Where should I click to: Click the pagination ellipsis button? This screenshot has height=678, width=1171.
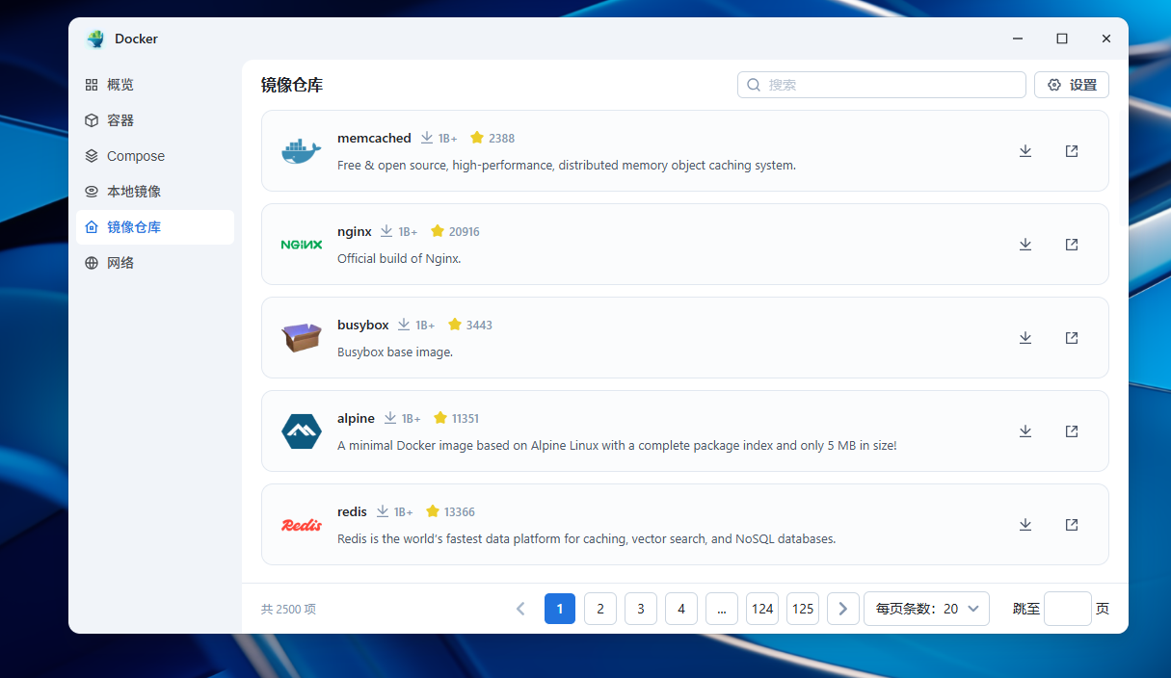point(722,609)
